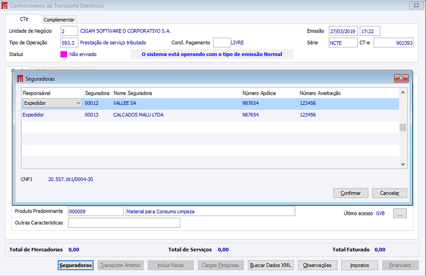Switch to the CTe tab

(x=24, y=19)
